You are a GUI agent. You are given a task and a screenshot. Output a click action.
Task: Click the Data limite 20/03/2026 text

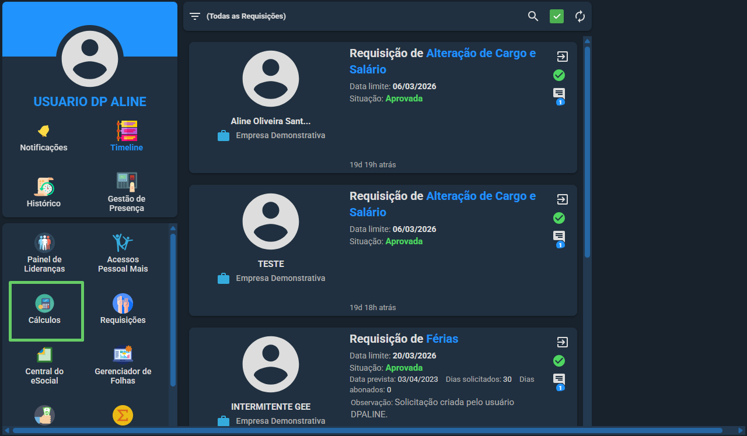(x=393, y=356)
